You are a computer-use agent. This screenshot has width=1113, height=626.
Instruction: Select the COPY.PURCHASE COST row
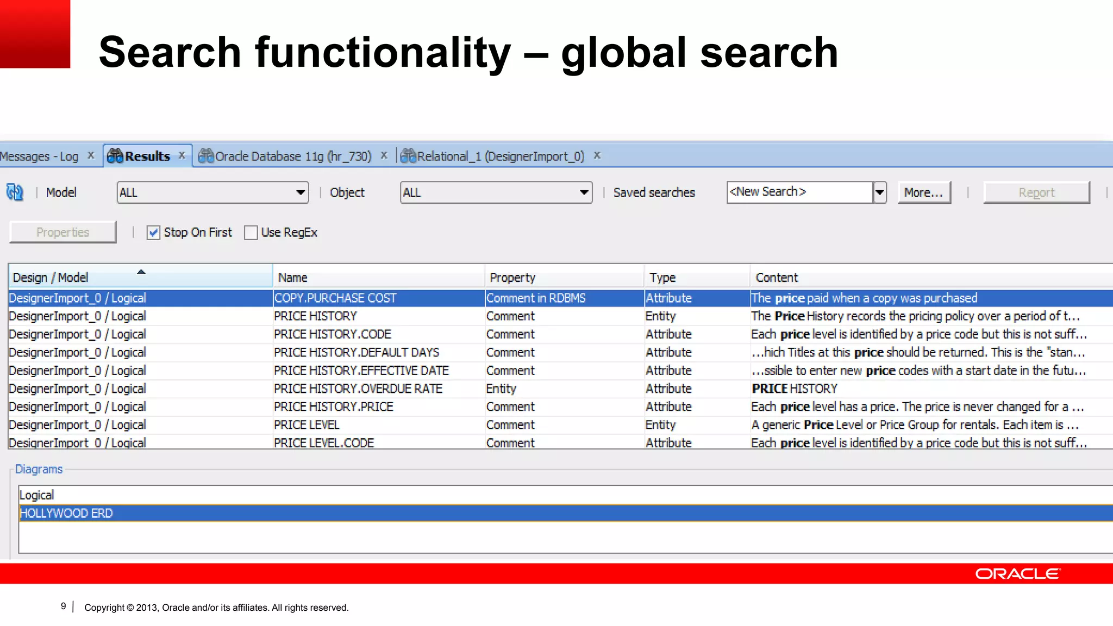(561, 298)
